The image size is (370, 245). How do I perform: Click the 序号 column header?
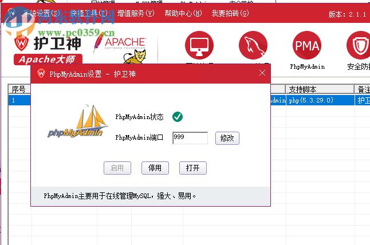pos(19,89)
